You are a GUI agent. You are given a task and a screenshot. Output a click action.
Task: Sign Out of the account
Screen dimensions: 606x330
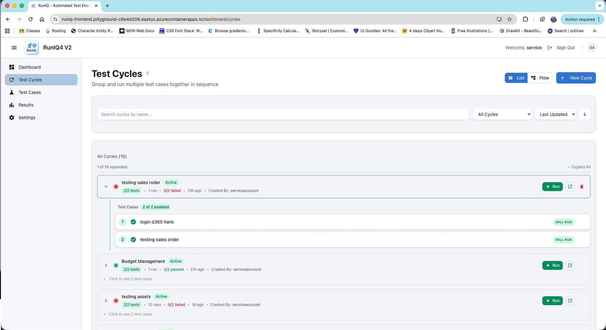(x=561, y=48)
